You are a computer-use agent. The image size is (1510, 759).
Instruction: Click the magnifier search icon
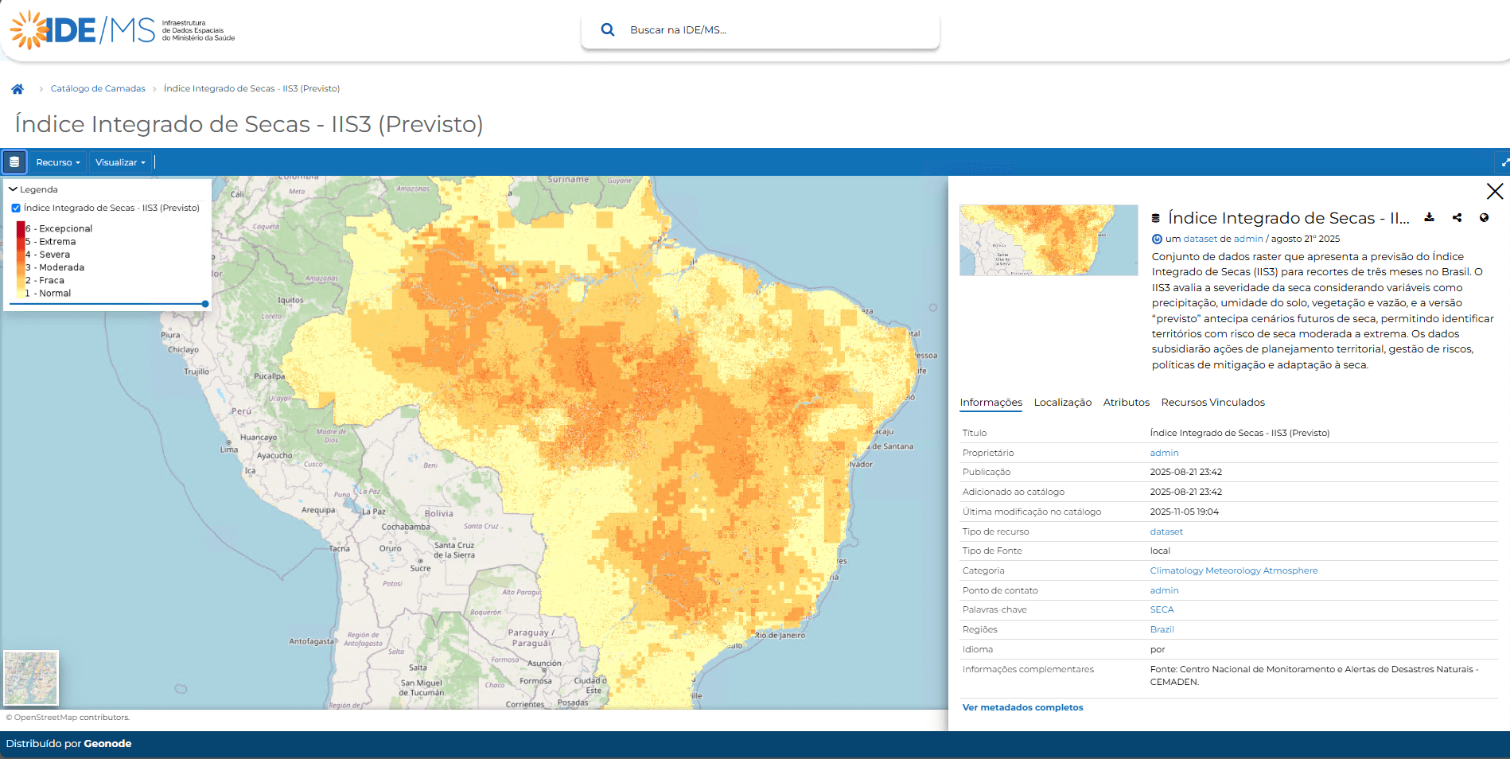tap(608, 30)
